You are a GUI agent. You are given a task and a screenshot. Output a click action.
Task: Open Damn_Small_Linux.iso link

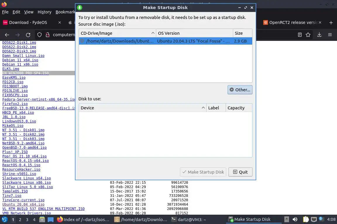pos(23,56)
